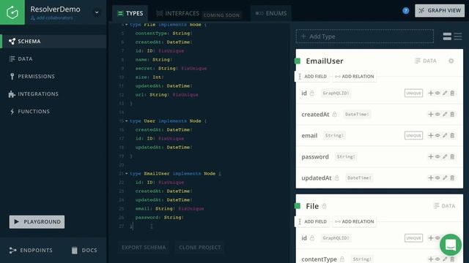Edit the email field with pencil icon
469x263 pixels.
445,135
